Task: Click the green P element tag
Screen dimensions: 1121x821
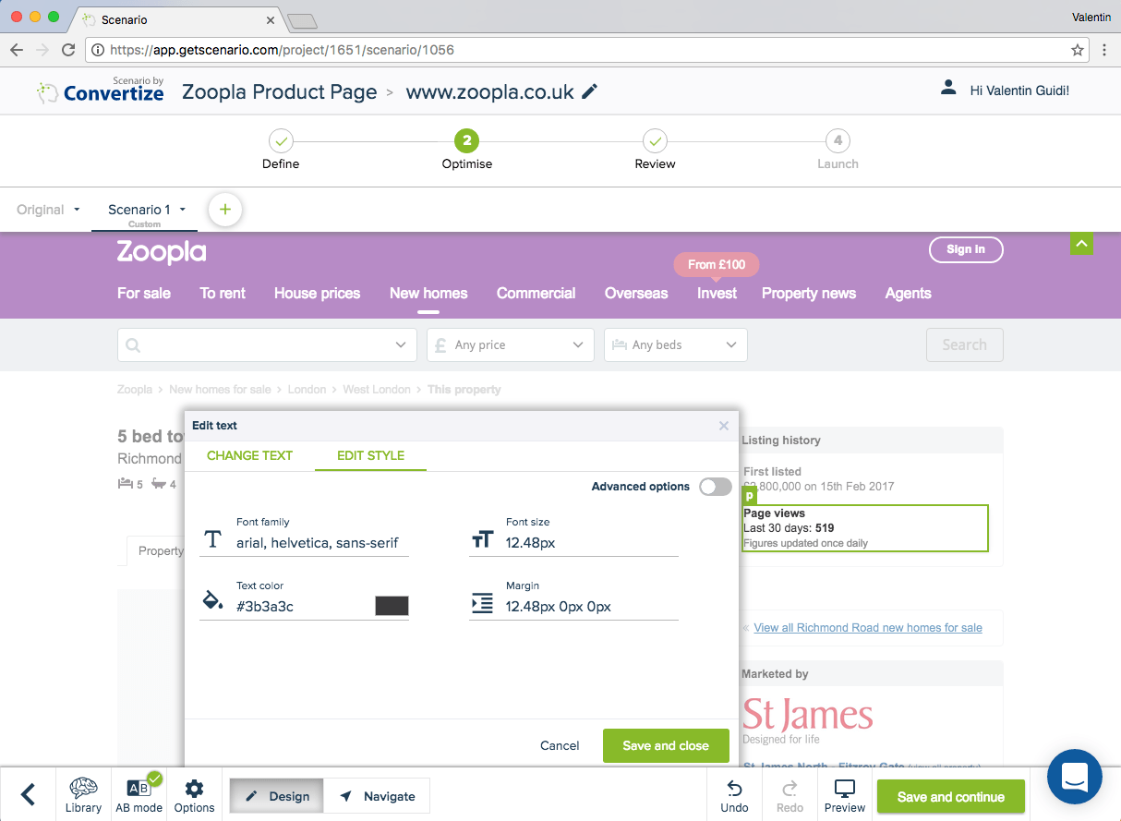Action: [750, 496]
